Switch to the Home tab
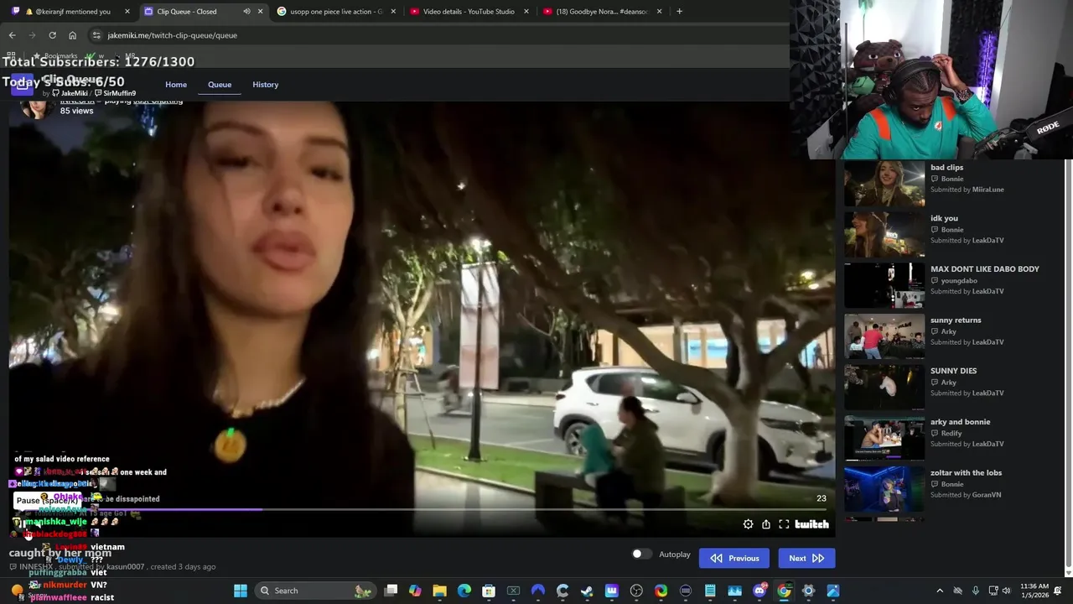 [176, 85]
